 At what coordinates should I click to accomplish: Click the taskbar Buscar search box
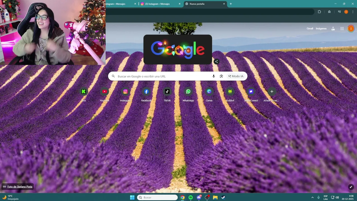157,197
